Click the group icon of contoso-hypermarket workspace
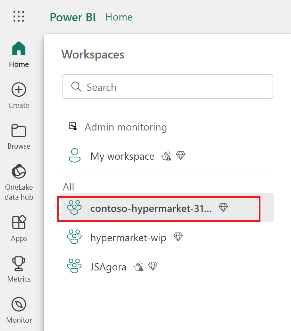The height and width of the screenshot is (331, 291). [74, 207]
